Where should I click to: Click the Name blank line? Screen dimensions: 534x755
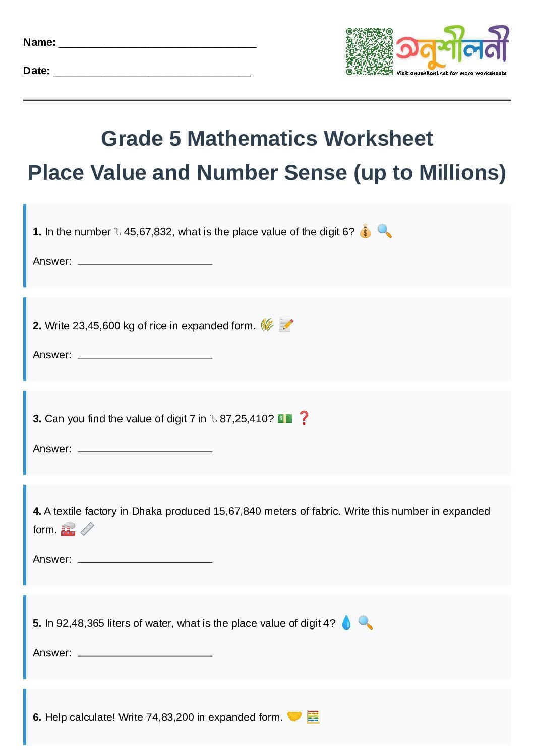[158, 44]
